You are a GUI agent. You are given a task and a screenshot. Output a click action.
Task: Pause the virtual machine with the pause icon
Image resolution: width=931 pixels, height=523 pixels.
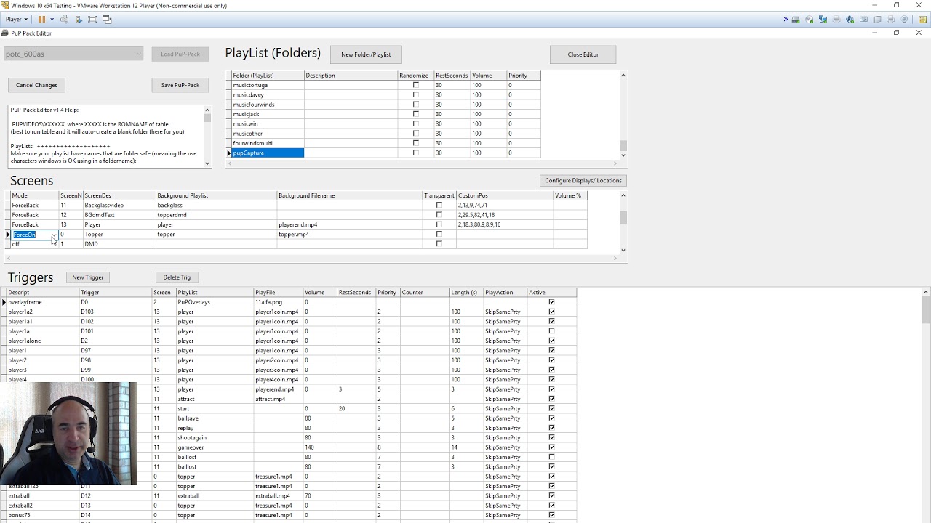(41, 20)
